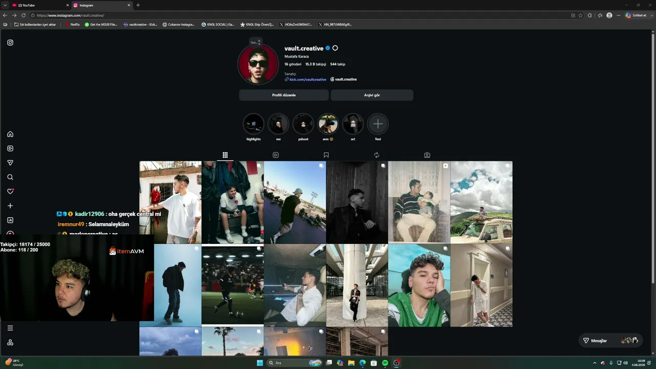Screen dimensions: 656x369
Task: Open a new browser tab
Action: point(138,5)
